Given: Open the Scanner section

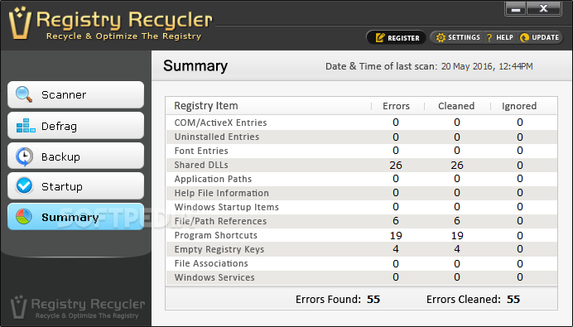Looking at the screenshot, I should (x=75, y=94).
